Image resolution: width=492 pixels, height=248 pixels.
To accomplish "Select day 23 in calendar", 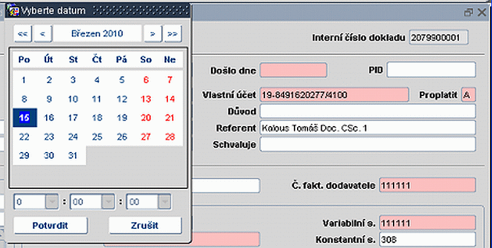I will click(49, 137).
